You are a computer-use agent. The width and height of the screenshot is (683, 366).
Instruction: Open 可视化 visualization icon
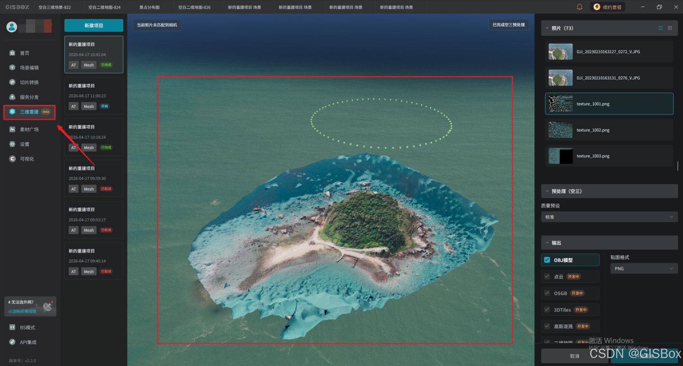click(x=12, y=159)
